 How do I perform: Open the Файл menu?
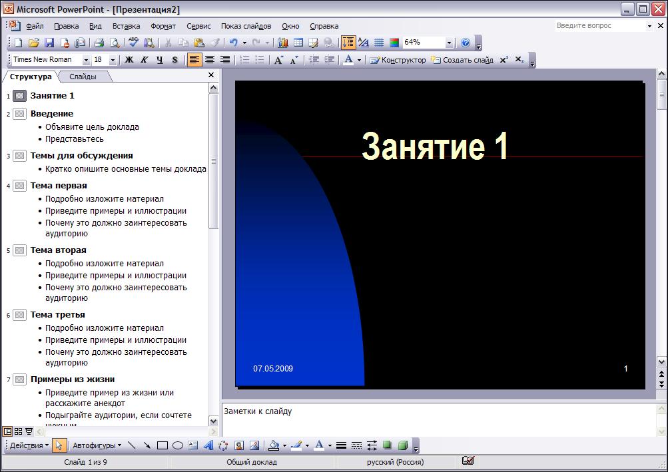point(35,26)
